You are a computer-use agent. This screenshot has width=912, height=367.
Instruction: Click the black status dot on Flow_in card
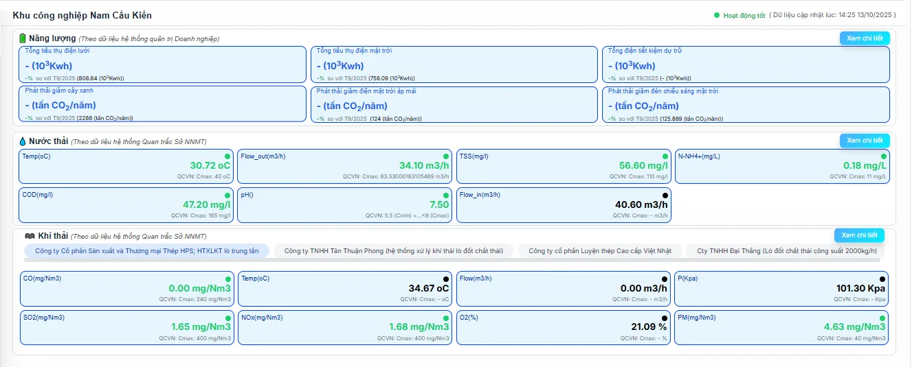(665, 196)
